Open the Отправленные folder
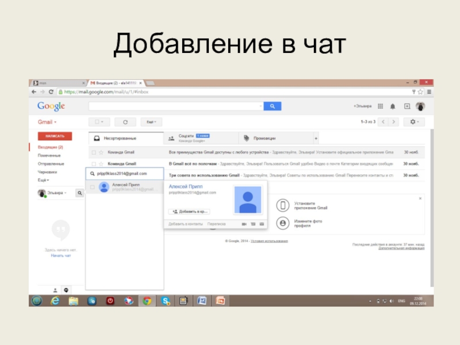This screenshot has width=460, height=345. (51, 164)
